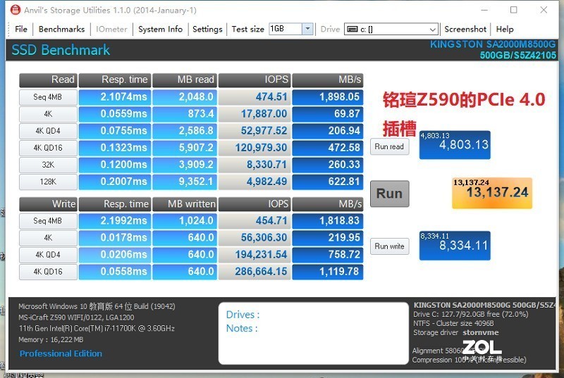Click the MB written column header
The width and height of the screenshot is (564, 378).
pyautogui.click(x=185, y=204)
